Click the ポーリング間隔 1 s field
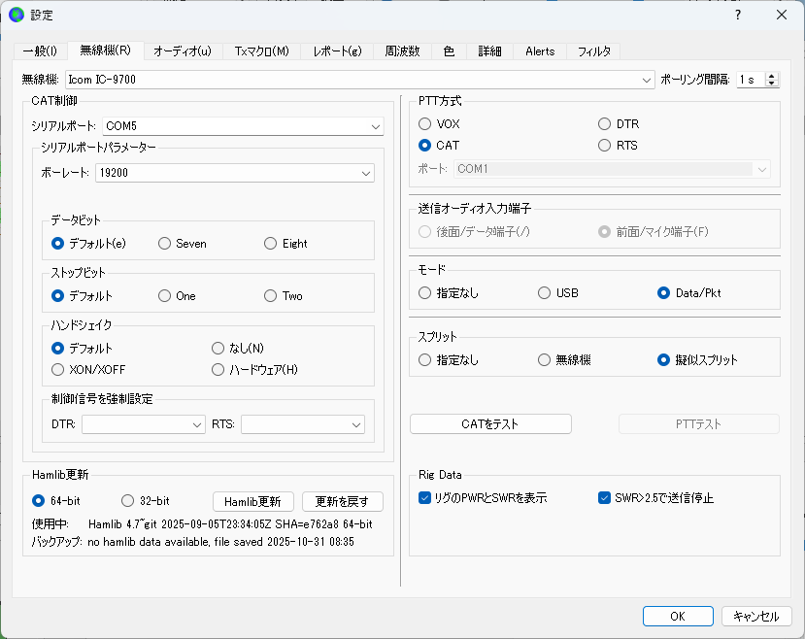Viewport: 805px width, 639px height. tap(751, 80)
